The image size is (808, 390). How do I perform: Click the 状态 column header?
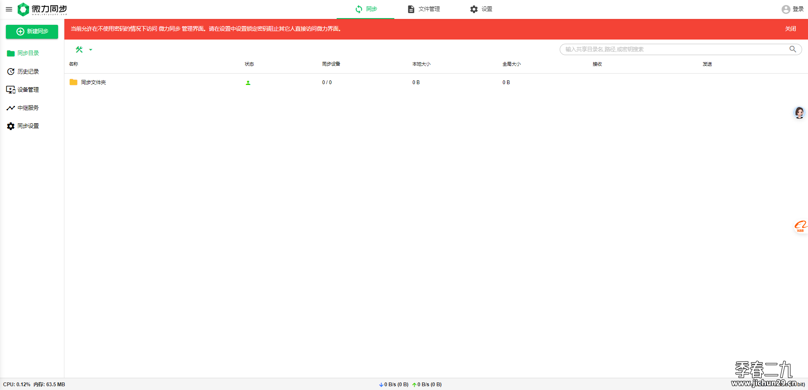coord(250,64)
